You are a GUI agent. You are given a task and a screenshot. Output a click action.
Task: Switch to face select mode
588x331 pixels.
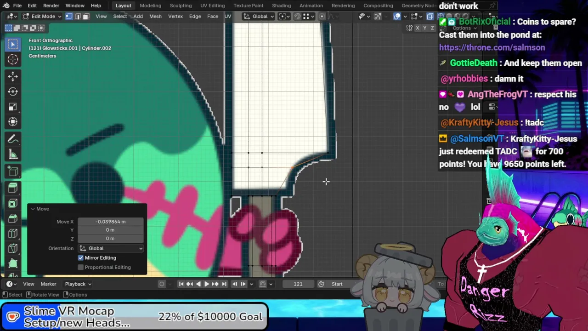pyautogui.click(x=85, y=16)
